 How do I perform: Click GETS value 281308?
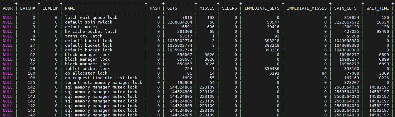[x=185, y=32]
